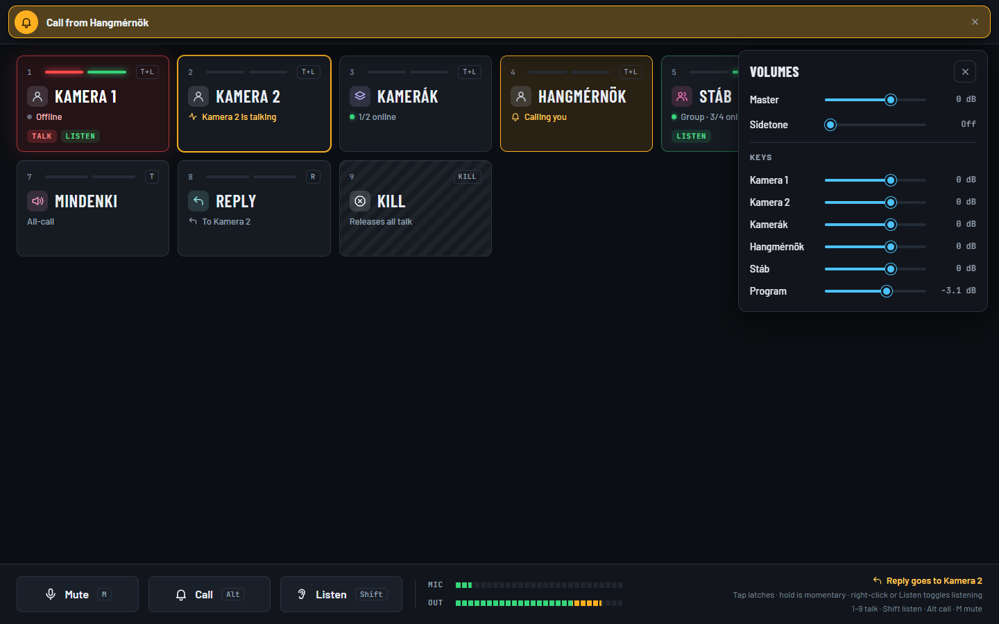999x624 pixels.
Task: Toggle Kamera 1 LISTEN latch
Action: pyautogui.click(x=80, y=136)
